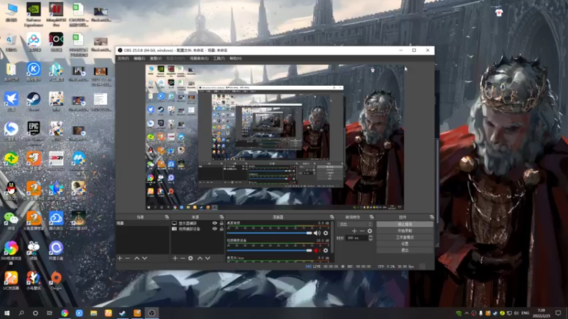This screenshot has width=568, height=319.
Task: Click the taskbar clock and date
Action: (x=541, y=313)
